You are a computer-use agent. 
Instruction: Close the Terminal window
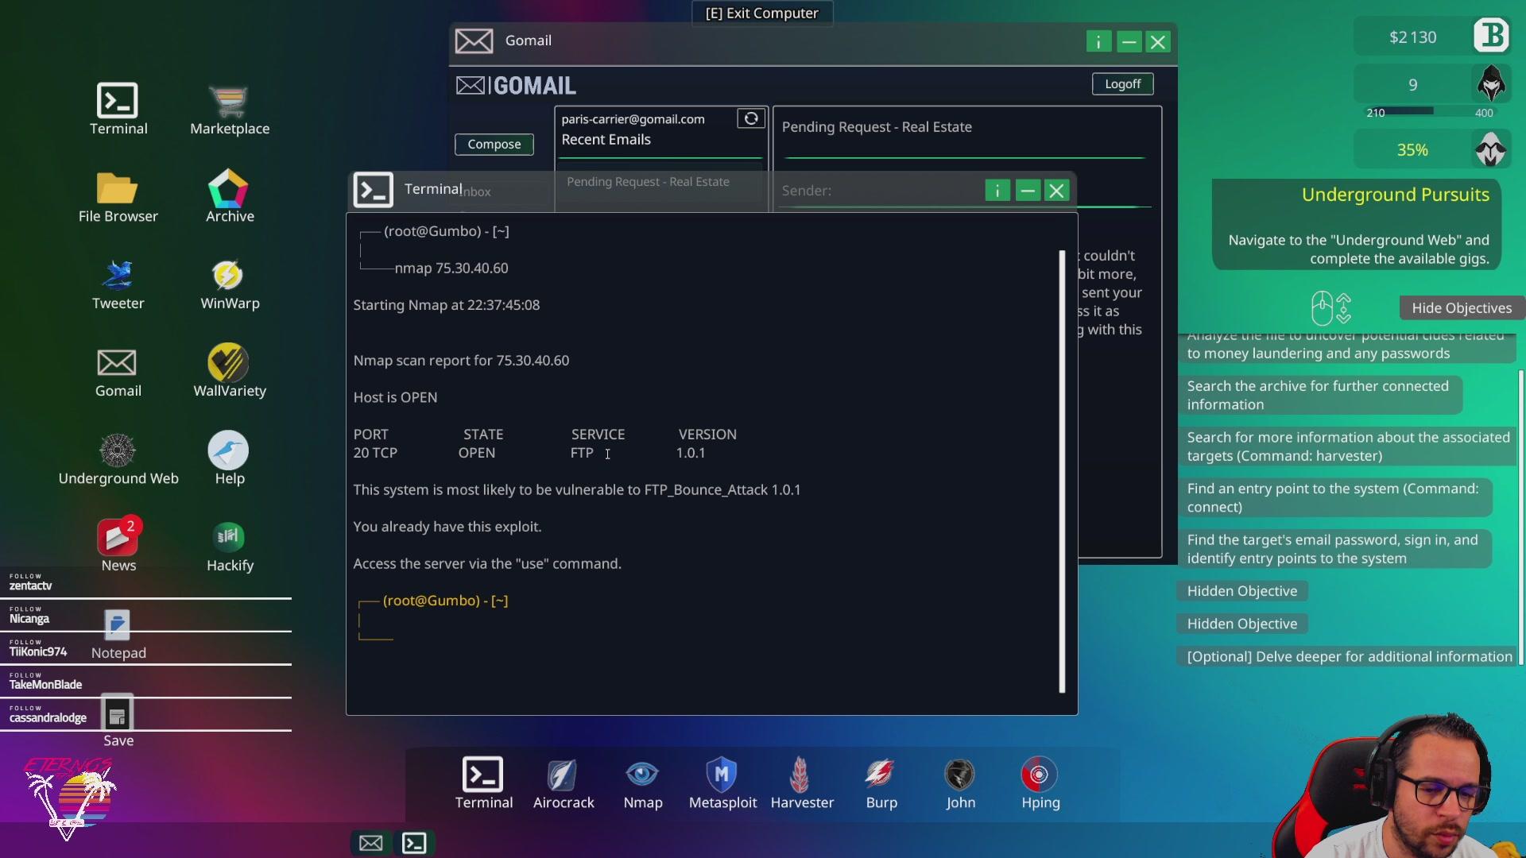(1056, 191)
